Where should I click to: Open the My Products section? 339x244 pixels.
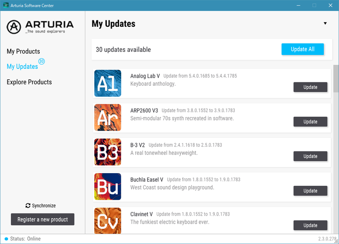coord(23,51)
